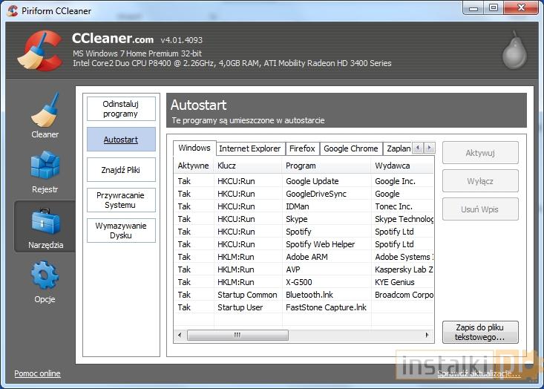Image resolution: width=544 pixels, height=389 pixels.
Task: Click the CCleaner logo in header
Action: pos(40,50)
